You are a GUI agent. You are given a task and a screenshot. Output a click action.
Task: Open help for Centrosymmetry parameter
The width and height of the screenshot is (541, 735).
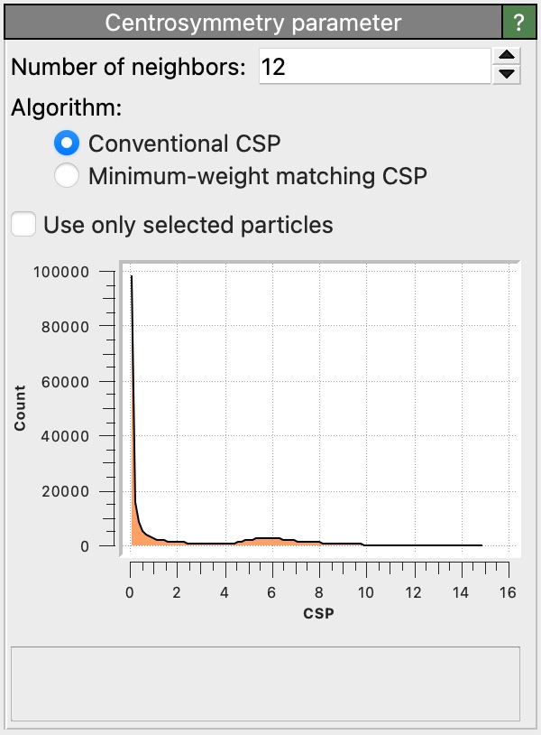(x=518, y=23)
